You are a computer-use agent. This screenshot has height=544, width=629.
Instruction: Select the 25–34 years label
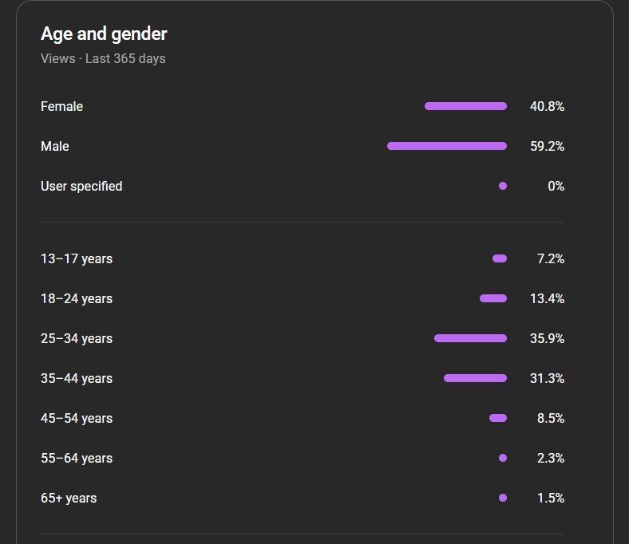coord(77,338)
